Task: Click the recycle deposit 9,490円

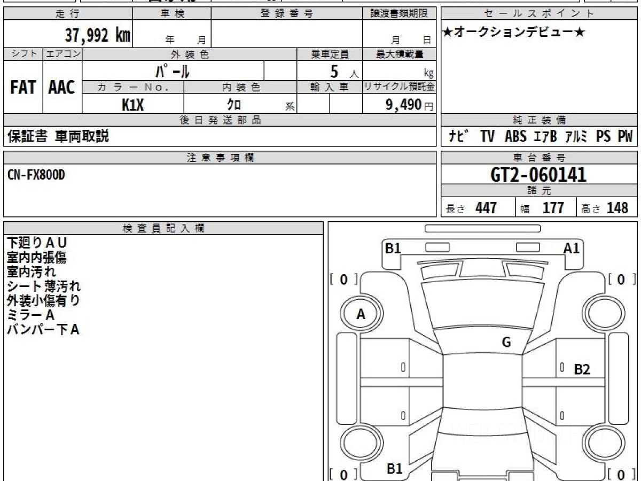Action: click(410, 105)
